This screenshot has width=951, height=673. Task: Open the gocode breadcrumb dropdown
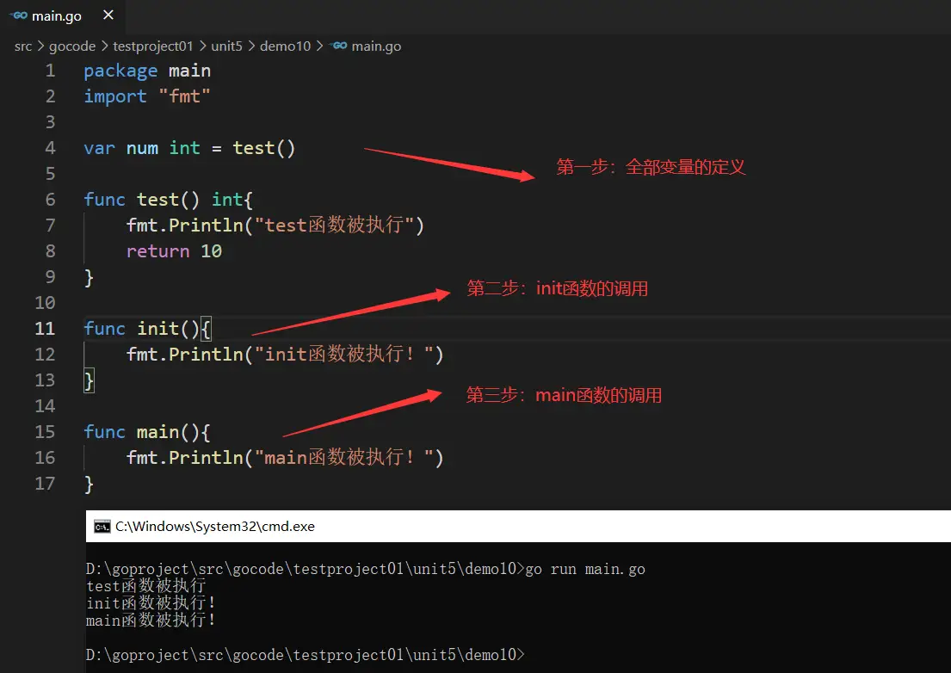(x=71, y=46)
